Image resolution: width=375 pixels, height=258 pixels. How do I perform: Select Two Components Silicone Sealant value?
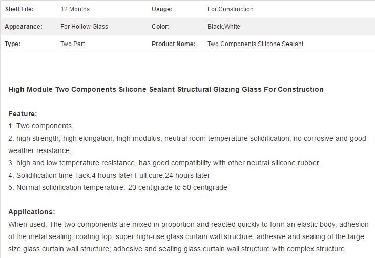pos(256,44)
